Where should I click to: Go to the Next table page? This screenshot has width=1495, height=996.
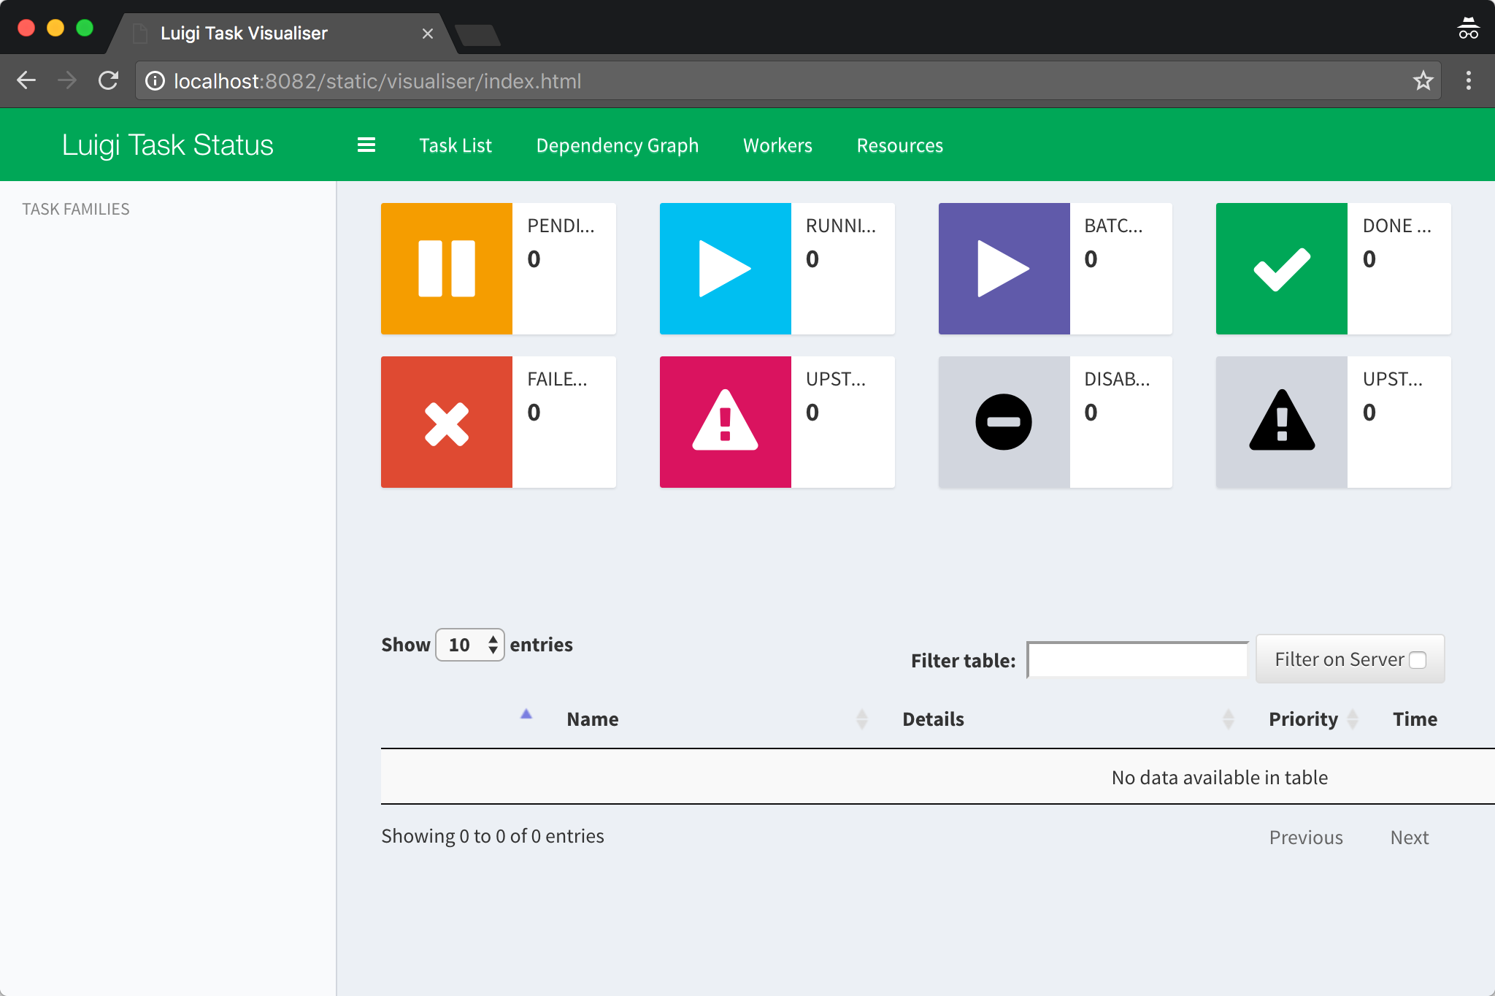tap(1410, 838)
